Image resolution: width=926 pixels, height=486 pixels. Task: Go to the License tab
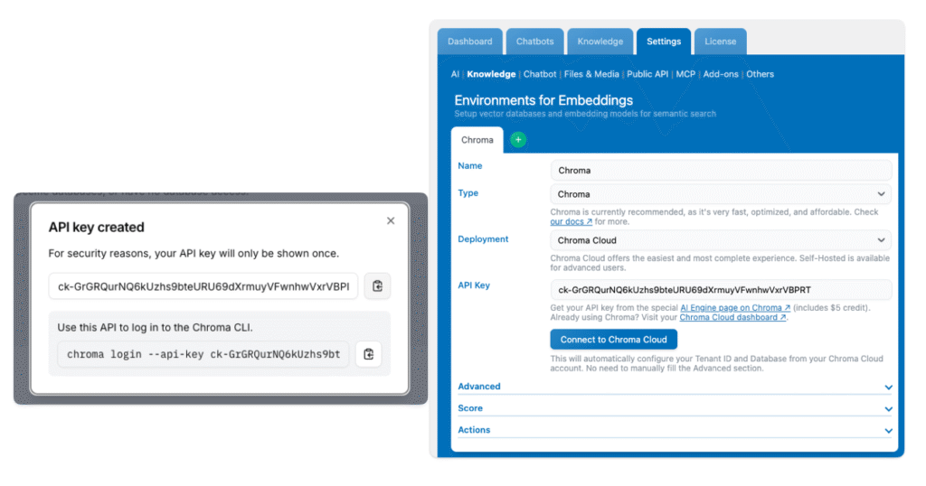pyautogui.click(x=721, y=42)
